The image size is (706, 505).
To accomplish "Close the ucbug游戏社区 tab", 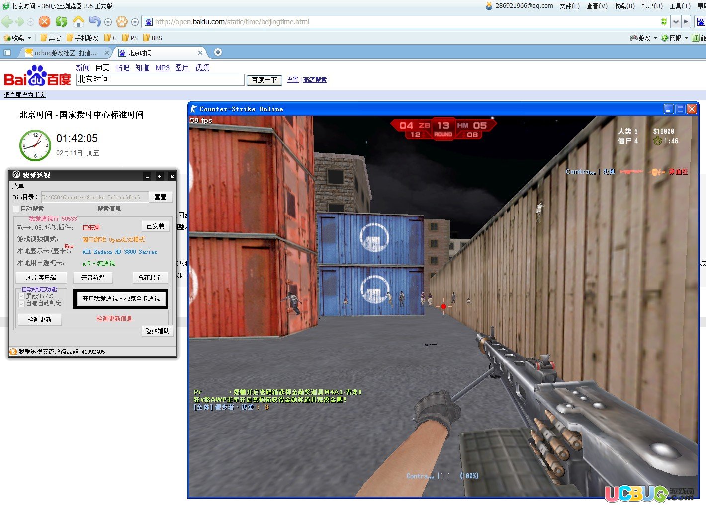I will coord(106,53).
